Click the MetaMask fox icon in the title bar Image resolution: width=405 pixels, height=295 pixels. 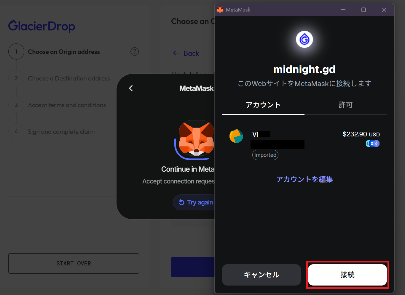click(220, 9)
